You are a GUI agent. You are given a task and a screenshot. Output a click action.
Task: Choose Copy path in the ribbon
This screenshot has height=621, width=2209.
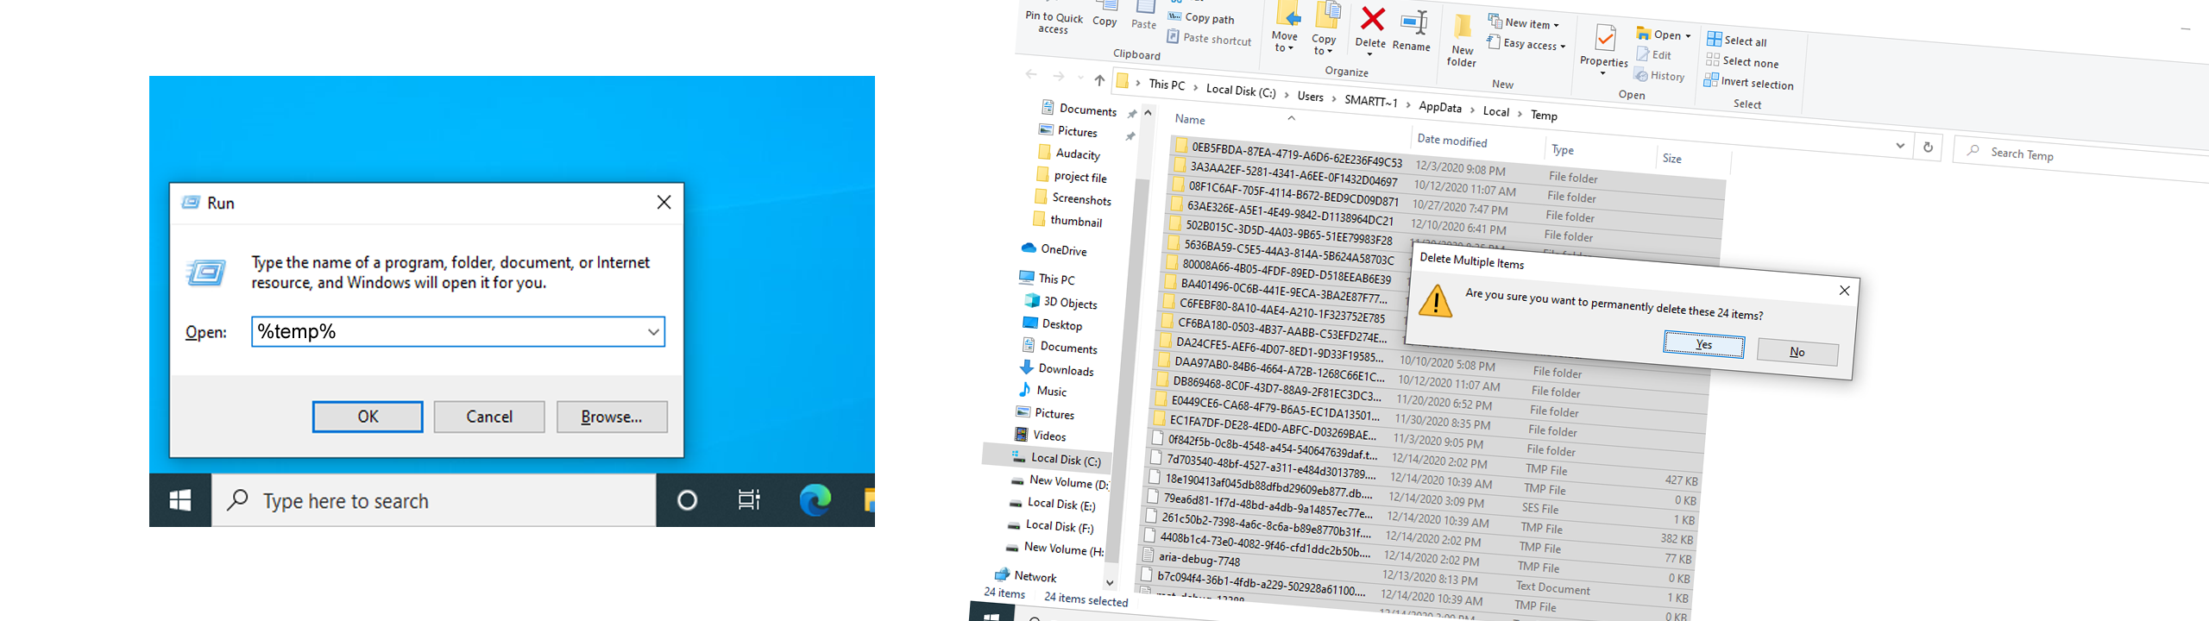click(x=1201, y=17)
